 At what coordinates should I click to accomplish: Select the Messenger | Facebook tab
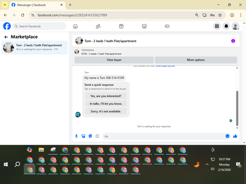click(x=37, y=5)
